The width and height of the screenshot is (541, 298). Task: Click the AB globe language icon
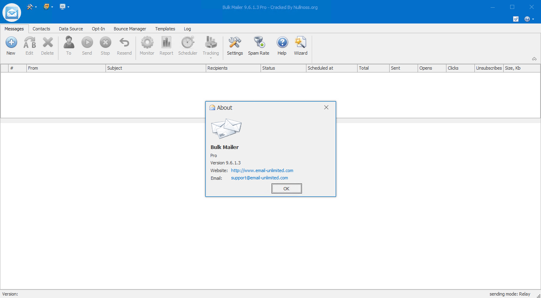point(46,6)
